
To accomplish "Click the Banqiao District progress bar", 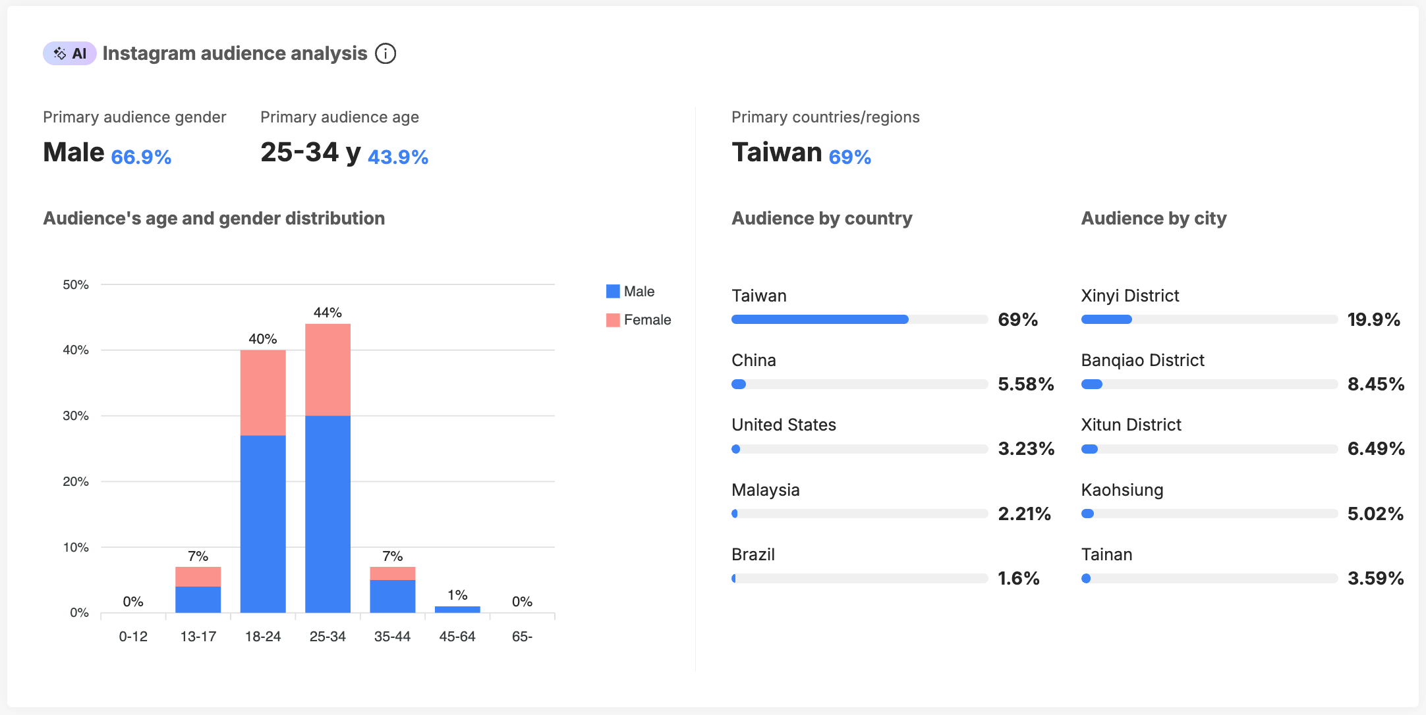I will tap(1209, 384).
